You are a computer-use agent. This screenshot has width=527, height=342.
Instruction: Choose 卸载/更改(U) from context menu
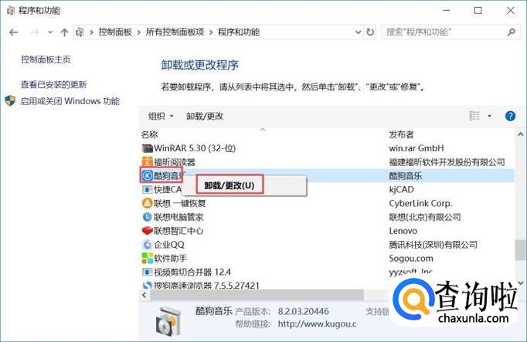tap(229, 185)
